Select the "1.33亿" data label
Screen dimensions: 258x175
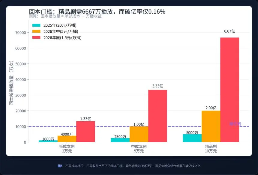click(85, 119)
